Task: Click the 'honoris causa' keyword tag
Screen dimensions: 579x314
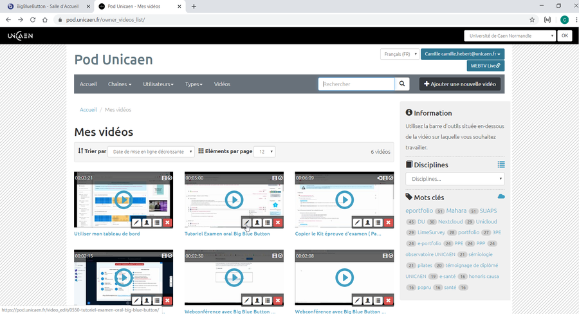Action: coord(484,276)
